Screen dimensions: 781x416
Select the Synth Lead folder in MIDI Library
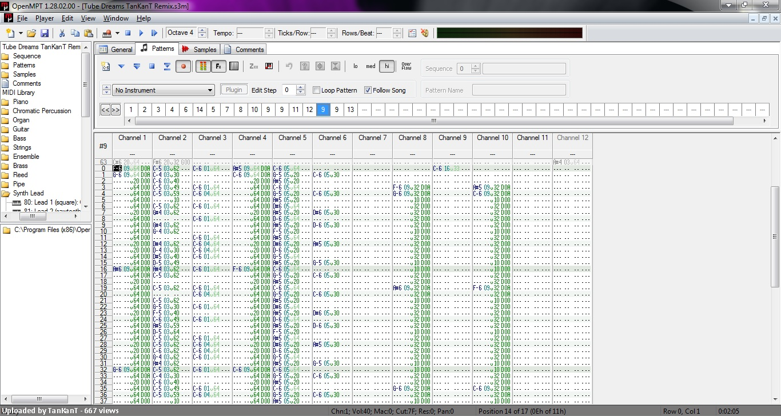coord(28,193)
